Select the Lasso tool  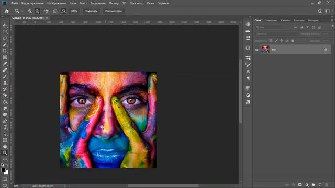5,38
